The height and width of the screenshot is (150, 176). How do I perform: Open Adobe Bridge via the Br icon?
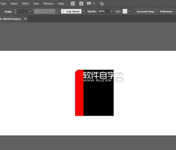coord(73,4)
